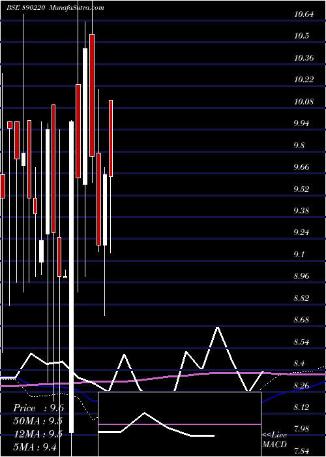
Task: Click the BSE 890220 chart title
Action: (25, 8)
